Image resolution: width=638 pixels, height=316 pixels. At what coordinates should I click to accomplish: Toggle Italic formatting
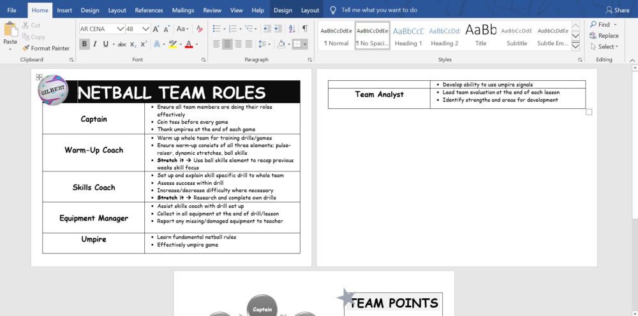[95, 44]
